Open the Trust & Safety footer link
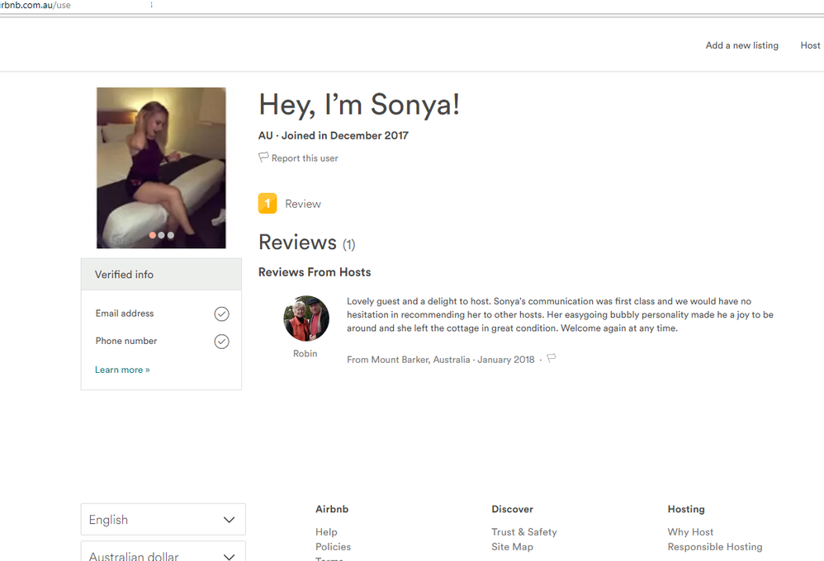This screenshot has height=561, width=824. pos(524,532)
